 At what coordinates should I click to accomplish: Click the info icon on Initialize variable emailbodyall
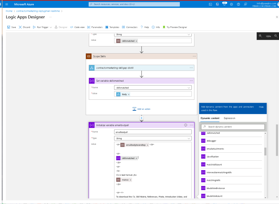[x=186, y=125]
